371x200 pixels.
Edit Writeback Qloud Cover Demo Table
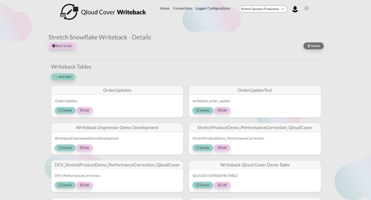coord(222,185)
